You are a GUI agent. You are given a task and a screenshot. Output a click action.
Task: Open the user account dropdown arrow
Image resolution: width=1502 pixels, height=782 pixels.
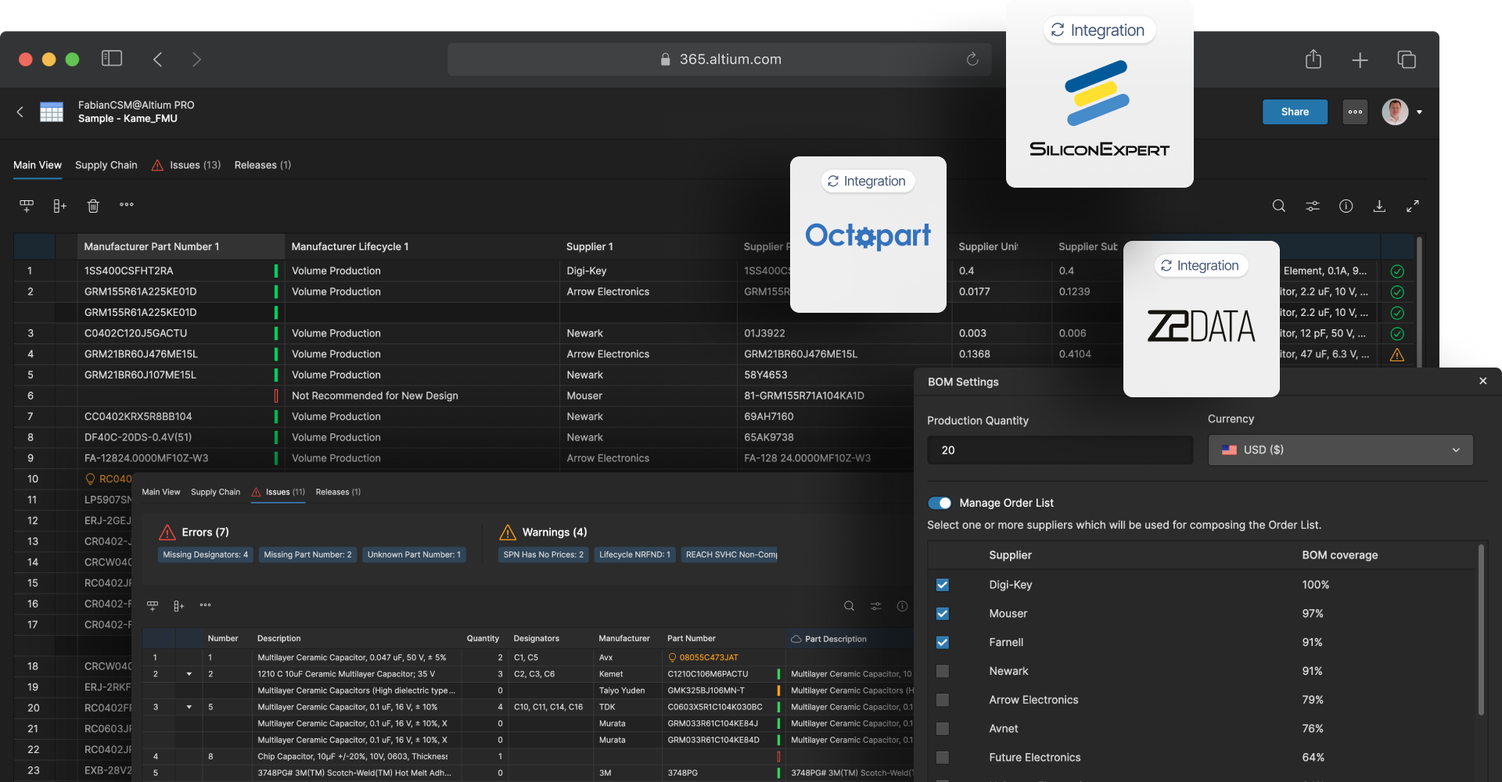(x=1419, y=112)
